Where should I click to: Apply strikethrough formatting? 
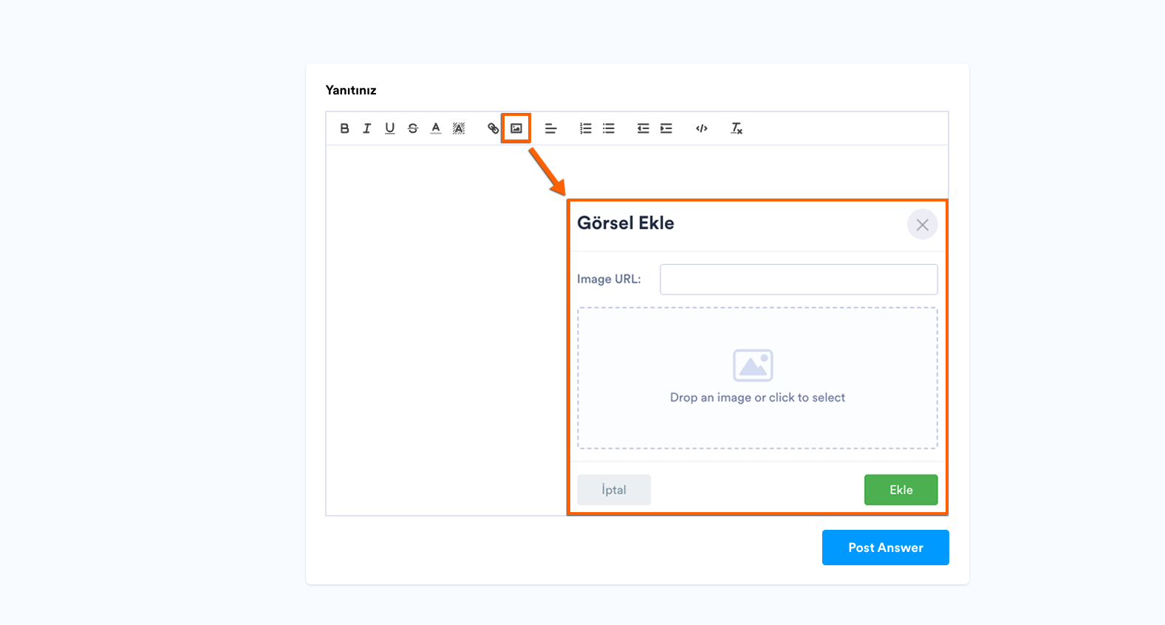click(413, 128)
